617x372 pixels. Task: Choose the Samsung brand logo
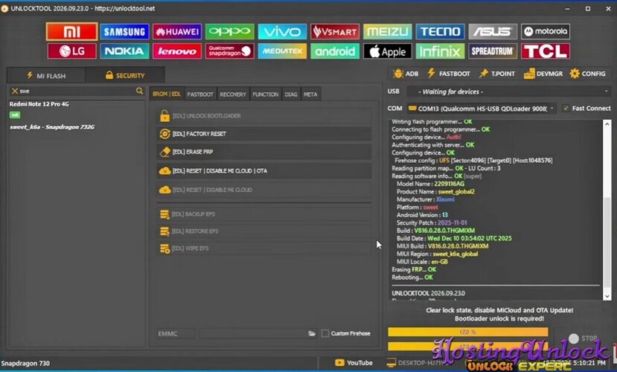[x=124, y=31]
